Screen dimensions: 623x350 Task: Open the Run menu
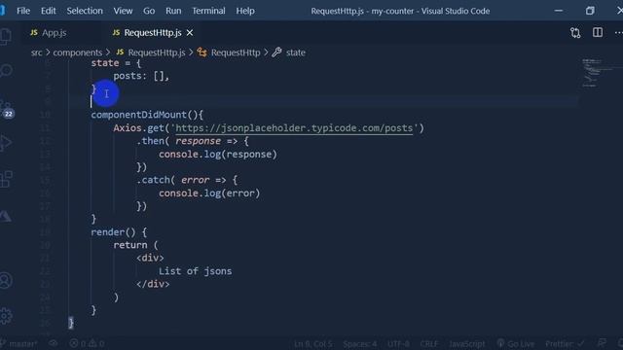[x=173, y=11]
